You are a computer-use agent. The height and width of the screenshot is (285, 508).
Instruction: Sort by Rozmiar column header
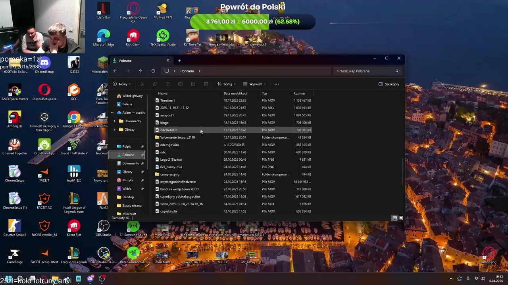click(302, 93)
